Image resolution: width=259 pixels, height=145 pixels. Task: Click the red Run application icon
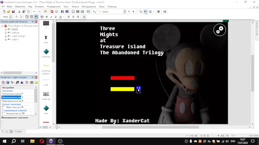click(52, 12)
